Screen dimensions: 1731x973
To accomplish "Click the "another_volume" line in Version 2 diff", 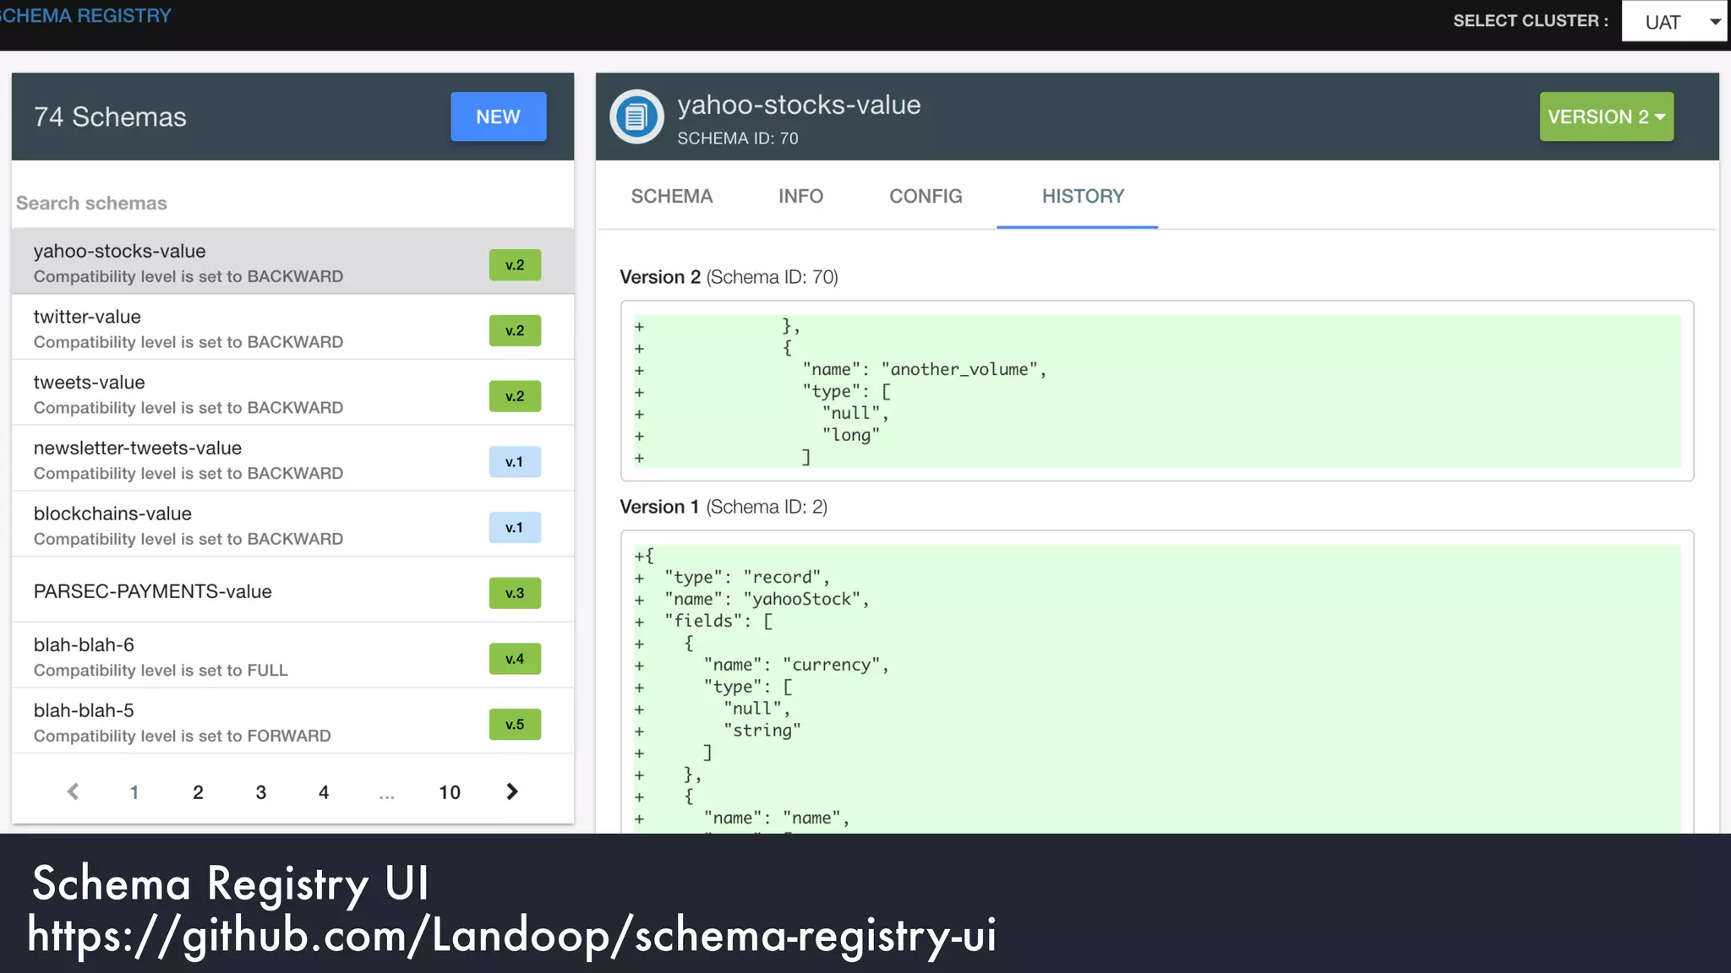I will pyautogui.click(x=924, y=369).
